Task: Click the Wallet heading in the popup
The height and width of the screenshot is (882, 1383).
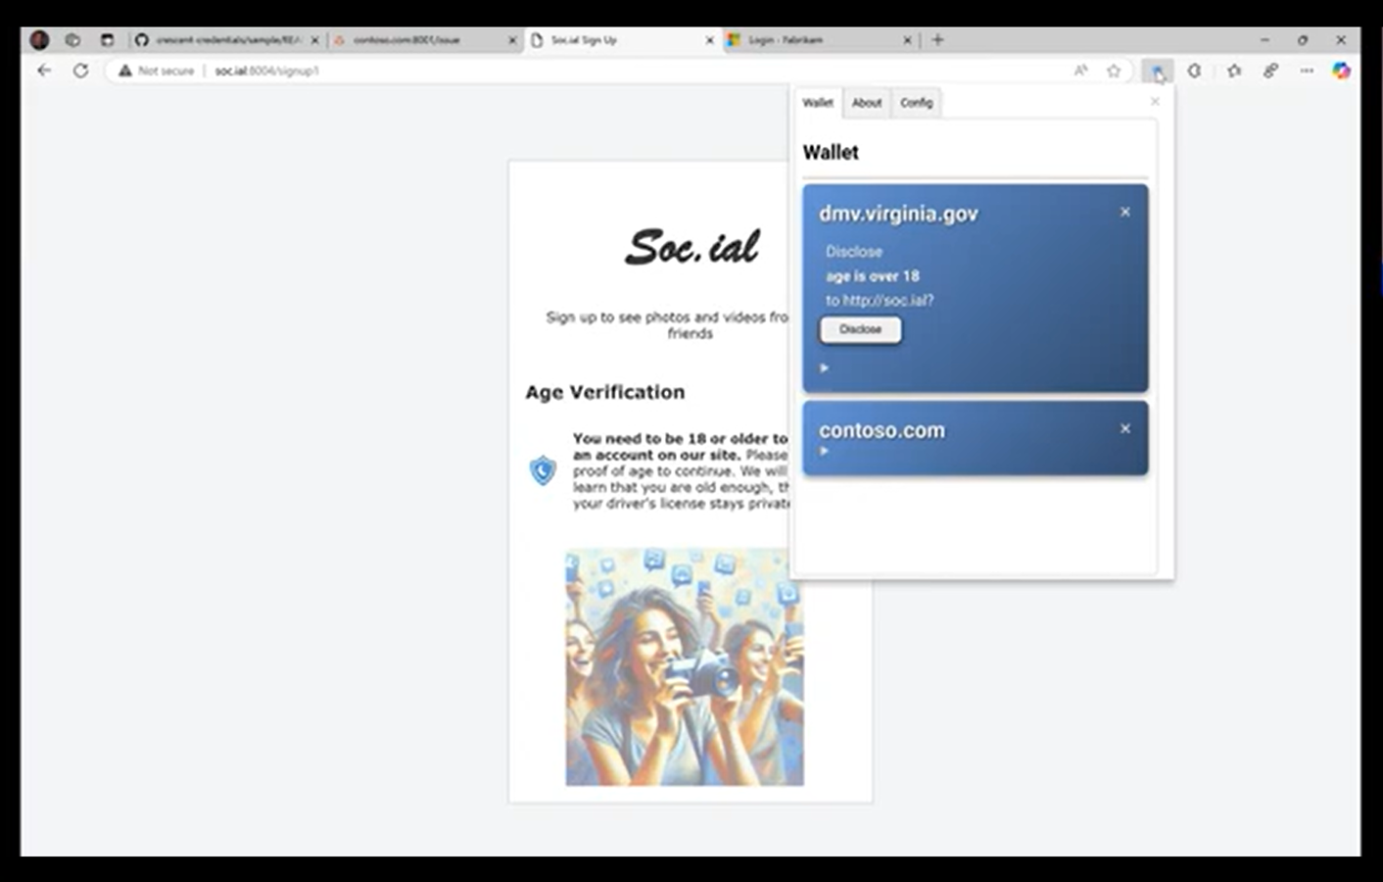Action: coord(831,153)
